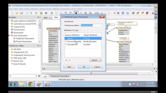Screen dimensions: 166x93
Task: Click Add Bookmark toolbar icon
Action: [x=142, y=13]
